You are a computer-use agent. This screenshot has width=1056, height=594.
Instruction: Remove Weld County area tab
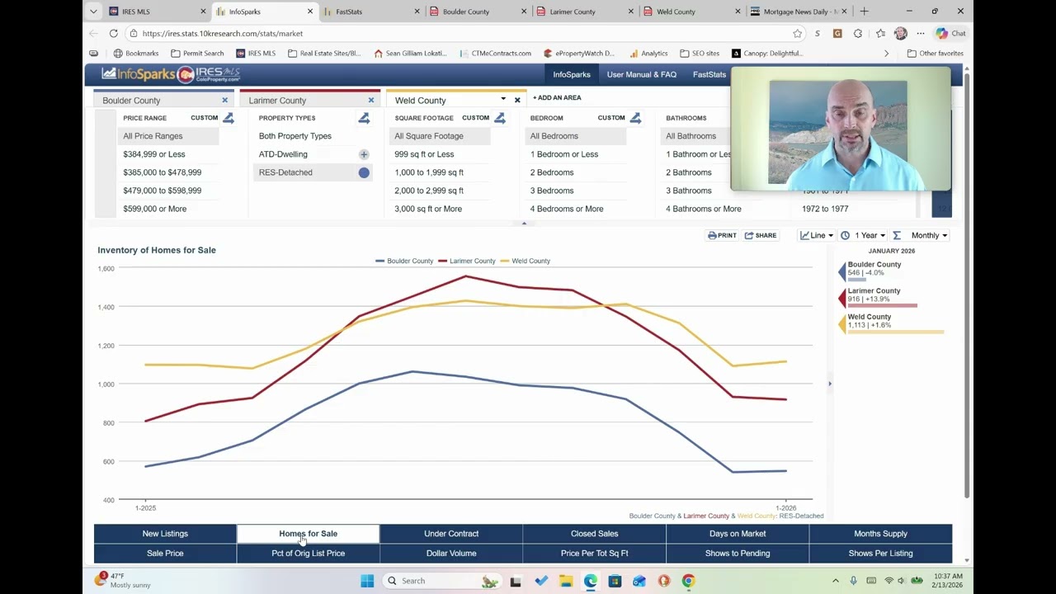click(x=517, y=101)
